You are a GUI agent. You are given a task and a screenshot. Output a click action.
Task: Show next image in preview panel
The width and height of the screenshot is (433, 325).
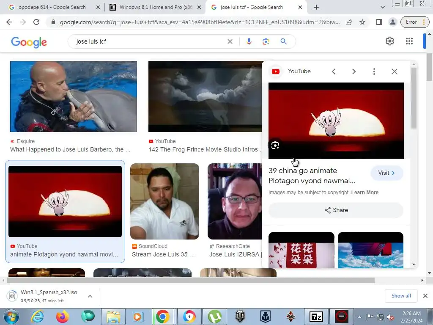(354, 72)
